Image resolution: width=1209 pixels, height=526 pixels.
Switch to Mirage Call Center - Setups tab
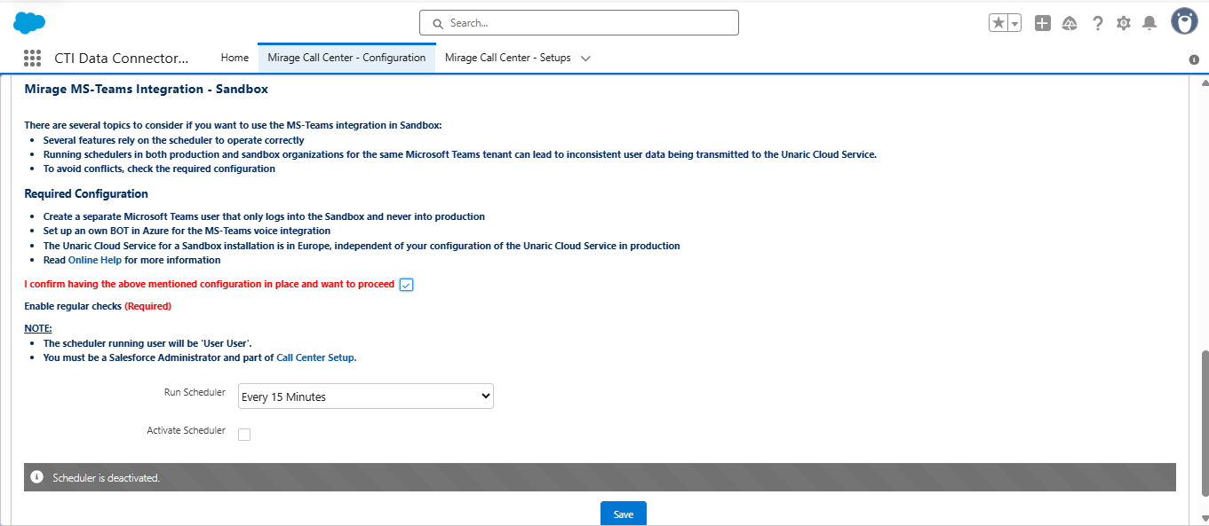coord(507,58)
